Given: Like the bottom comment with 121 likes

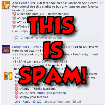Looking at the screenshot, I should [17, 102].
